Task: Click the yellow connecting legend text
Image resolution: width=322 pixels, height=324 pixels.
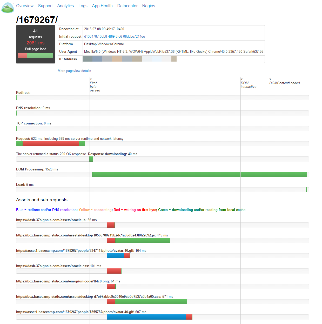Action: coord(96,210)
